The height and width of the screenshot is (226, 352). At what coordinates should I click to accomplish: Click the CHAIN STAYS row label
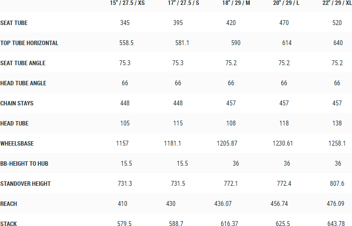point(17,103)
